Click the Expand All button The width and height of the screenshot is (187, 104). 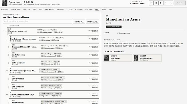coord(79,22)
